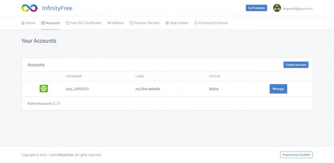Click the Home house icon

click(23, 23)
